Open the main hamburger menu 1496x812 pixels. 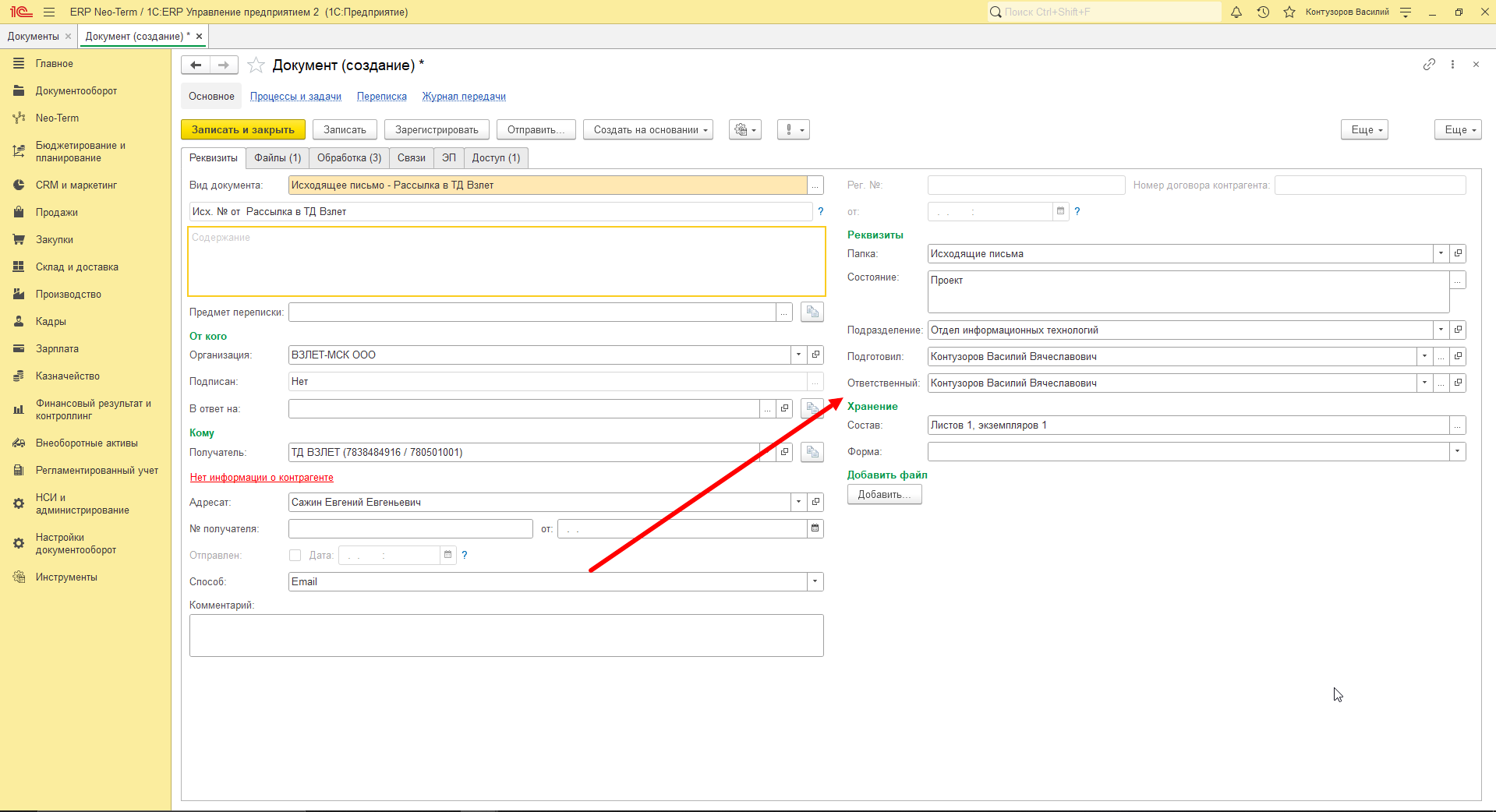coord(49,12)
